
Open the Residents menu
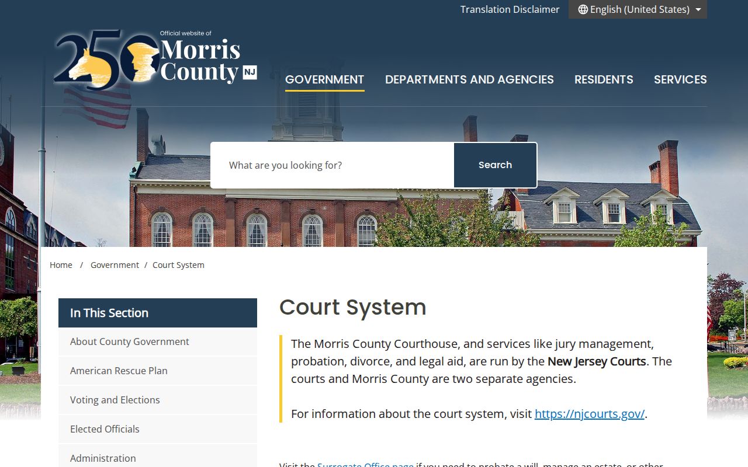click(x=604, y=79)
